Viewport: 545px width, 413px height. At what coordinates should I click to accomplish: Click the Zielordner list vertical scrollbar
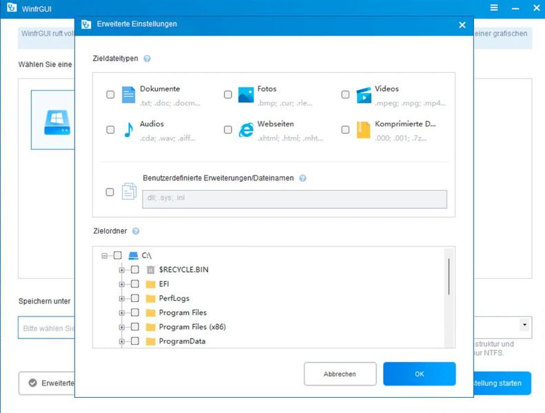tap(449, 275)
